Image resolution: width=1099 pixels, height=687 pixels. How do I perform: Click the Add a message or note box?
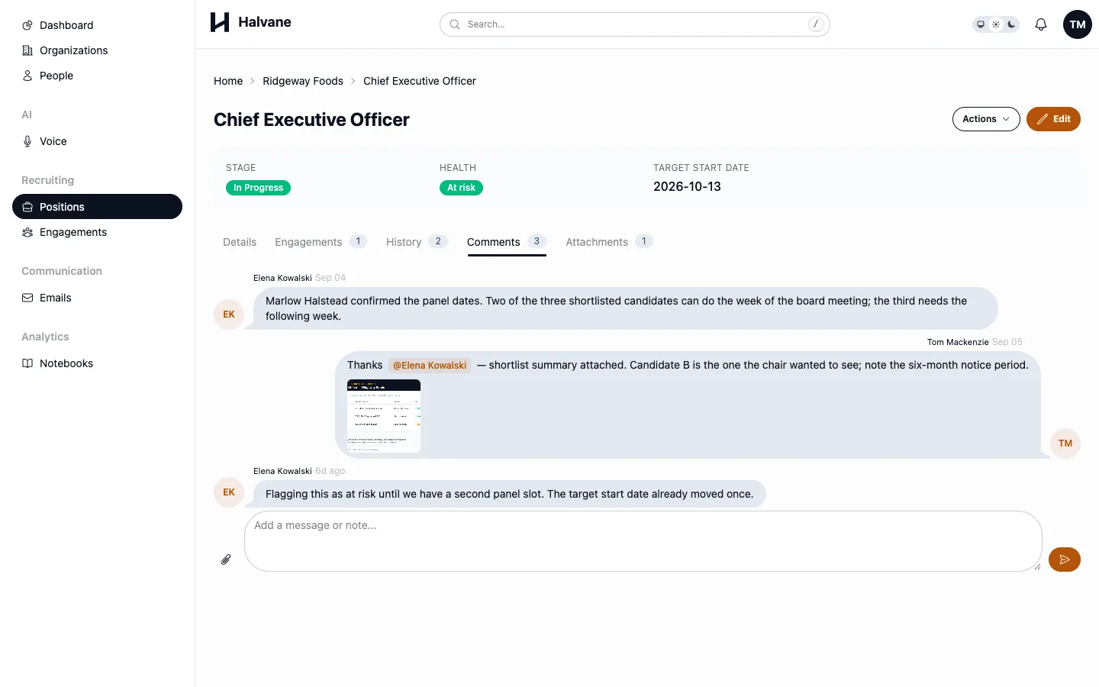(643, 541)
